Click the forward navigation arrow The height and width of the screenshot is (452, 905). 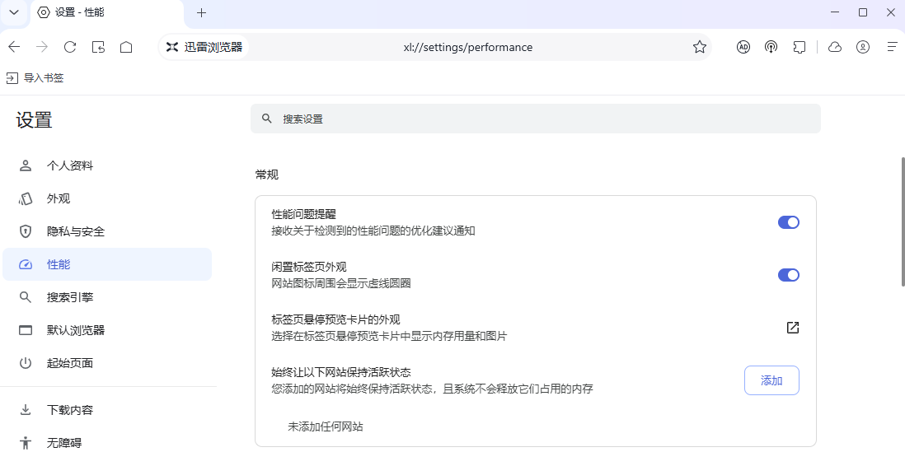point(42,47)
